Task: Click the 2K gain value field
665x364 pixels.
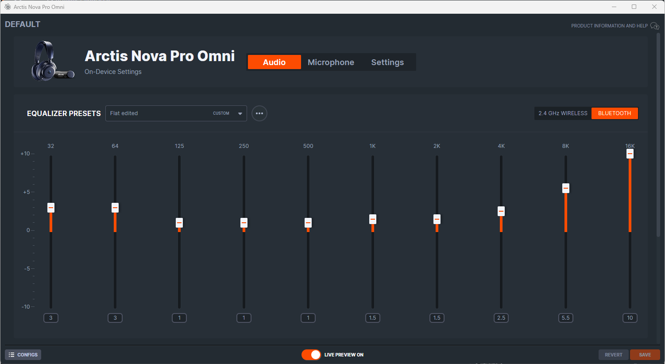Action: [437, 318]
